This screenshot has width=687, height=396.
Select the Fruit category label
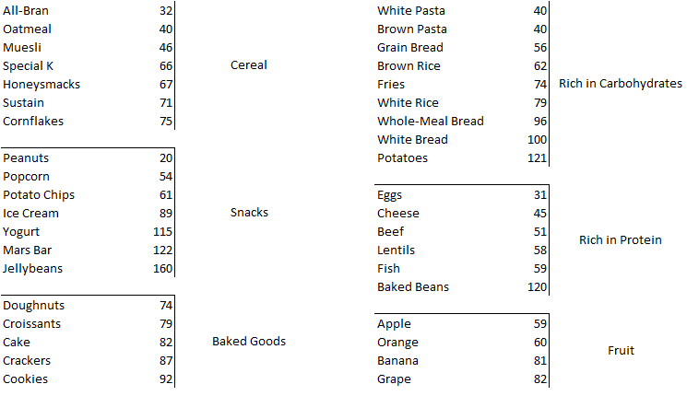(x=621, y=351)
